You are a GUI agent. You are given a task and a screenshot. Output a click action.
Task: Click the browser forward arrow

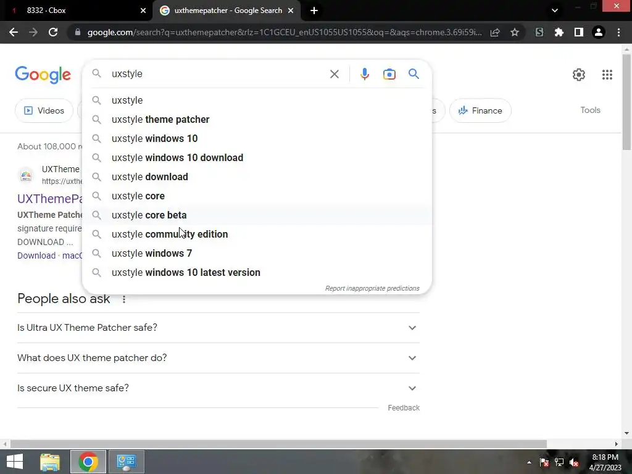(33, 32)
